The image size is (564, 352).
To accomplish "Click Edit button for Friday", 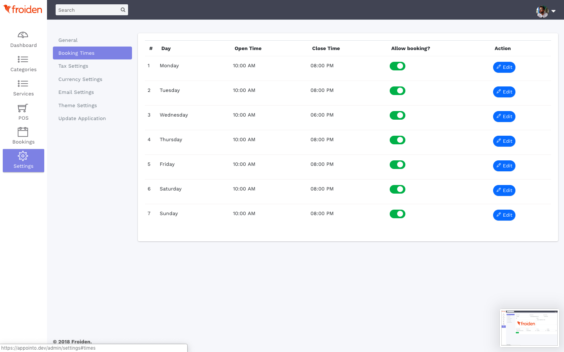I will (504, 166).
